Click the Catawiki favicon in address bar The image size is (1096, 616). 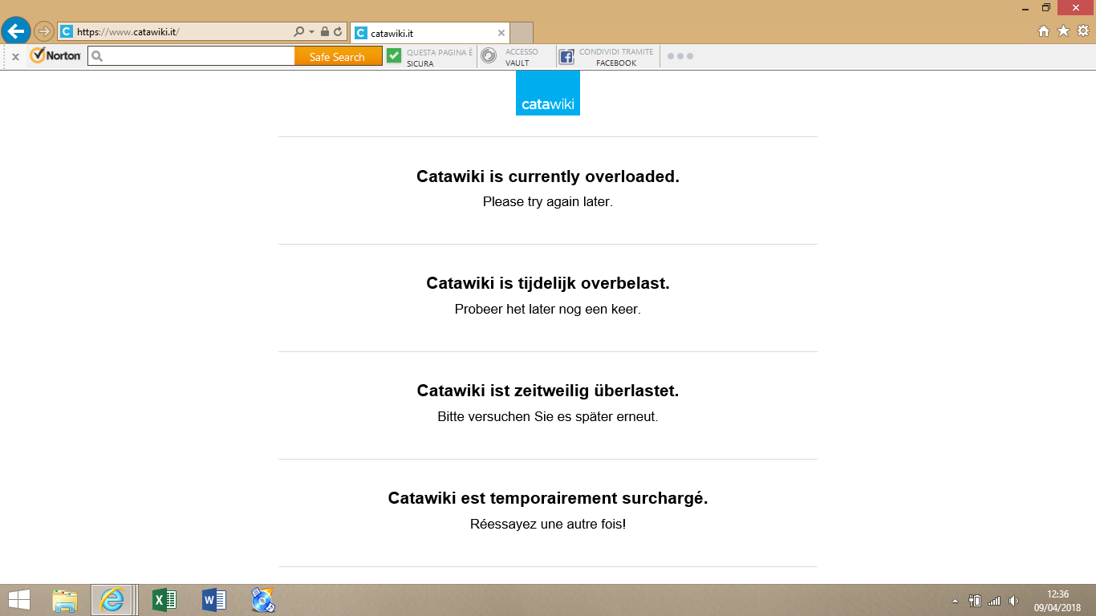[67, 32]
